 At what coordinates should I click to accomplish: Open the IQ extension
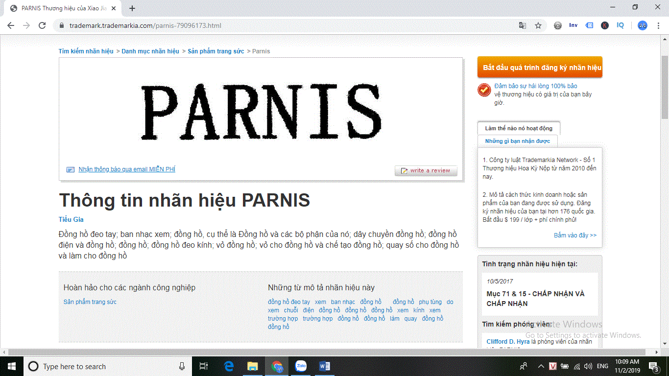(621, 25)
